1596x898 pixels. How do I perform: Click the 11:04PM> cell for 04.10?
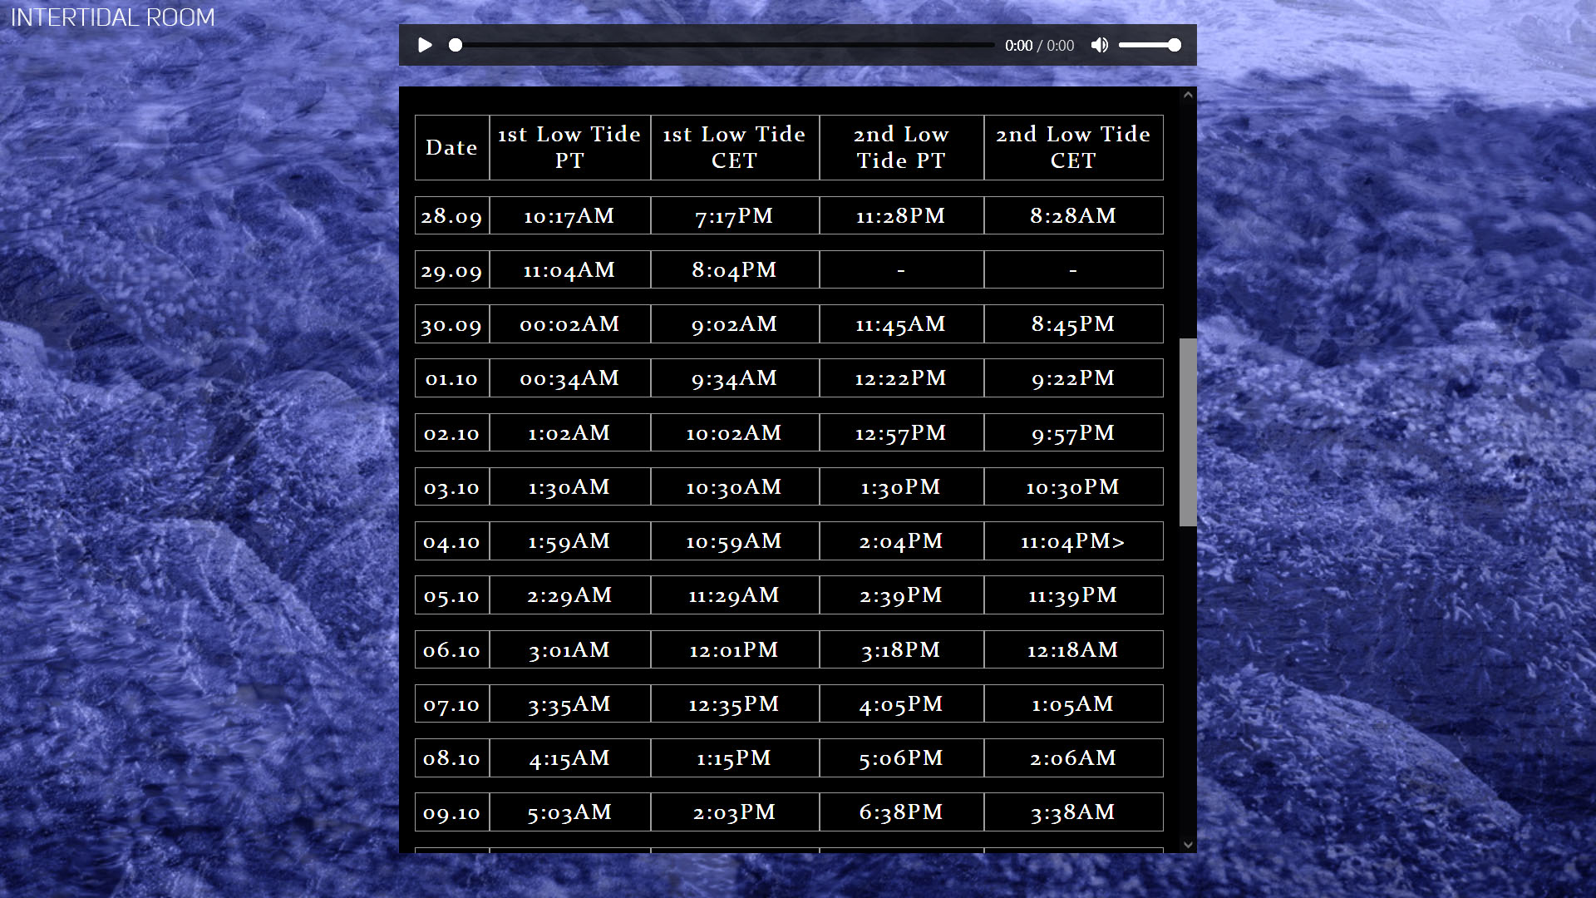click(1072, 541)
